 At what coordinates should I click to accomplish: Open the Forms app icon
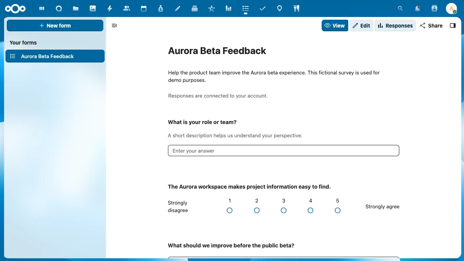click(x=246, y=8)
